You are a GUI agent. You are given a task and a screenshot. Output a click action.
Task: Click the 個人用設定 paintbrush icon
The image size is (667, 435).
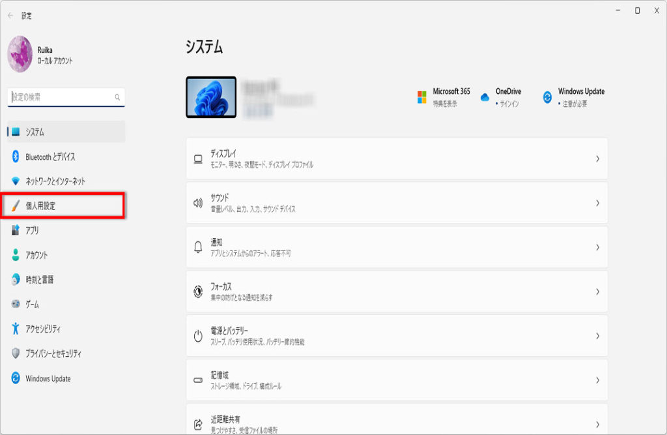pyautogui.click(x=16, y=206)
